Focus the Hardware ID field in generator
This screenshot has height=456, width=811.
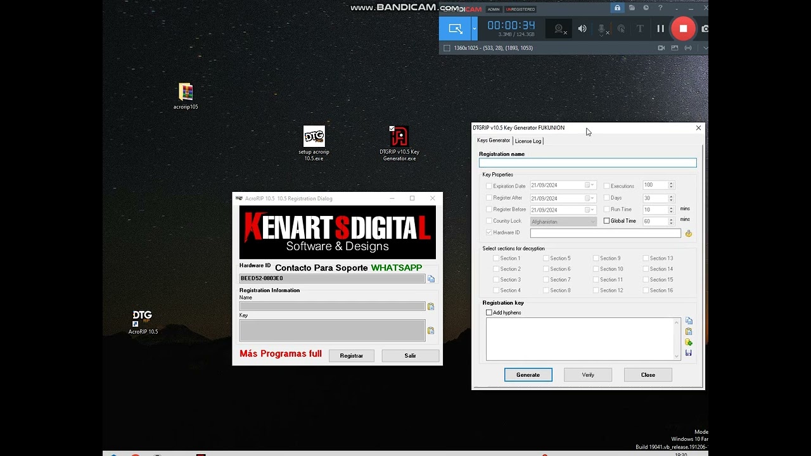[x=606, y=233]
